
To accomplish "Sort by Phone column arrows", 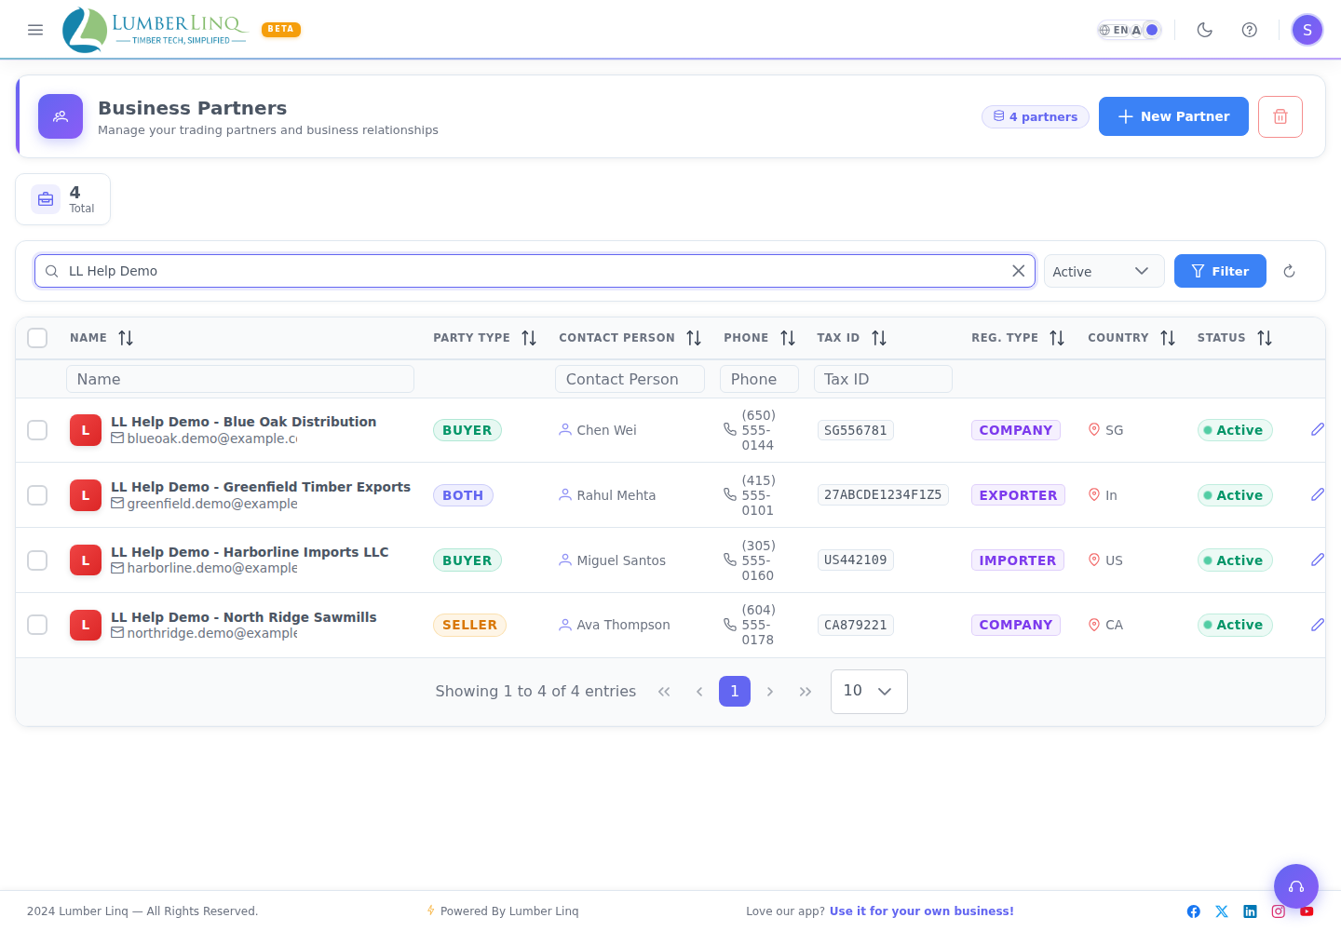I will (788, 338).
